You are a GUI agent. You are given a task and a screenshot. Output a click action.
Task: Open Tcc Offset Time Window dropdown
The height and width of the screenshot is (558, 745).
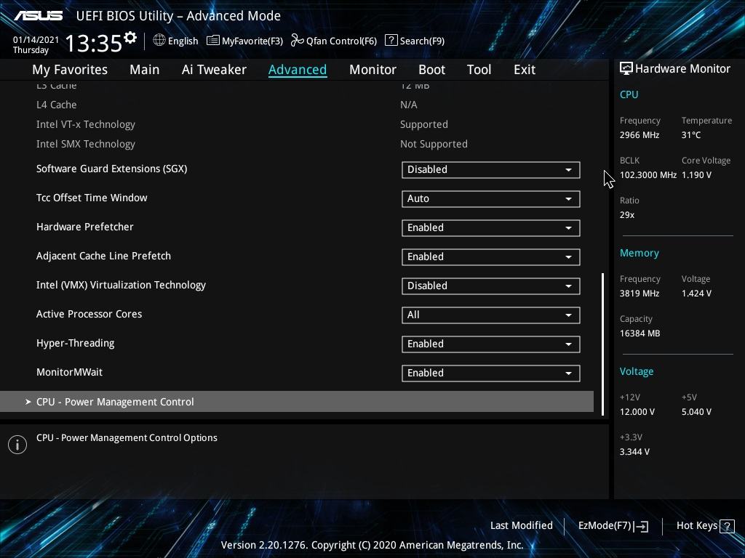click(x=491, y=199)
